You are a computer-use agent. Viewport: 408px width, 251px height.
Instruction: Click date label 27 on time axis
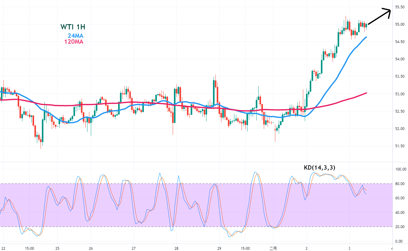pos(134,248)
